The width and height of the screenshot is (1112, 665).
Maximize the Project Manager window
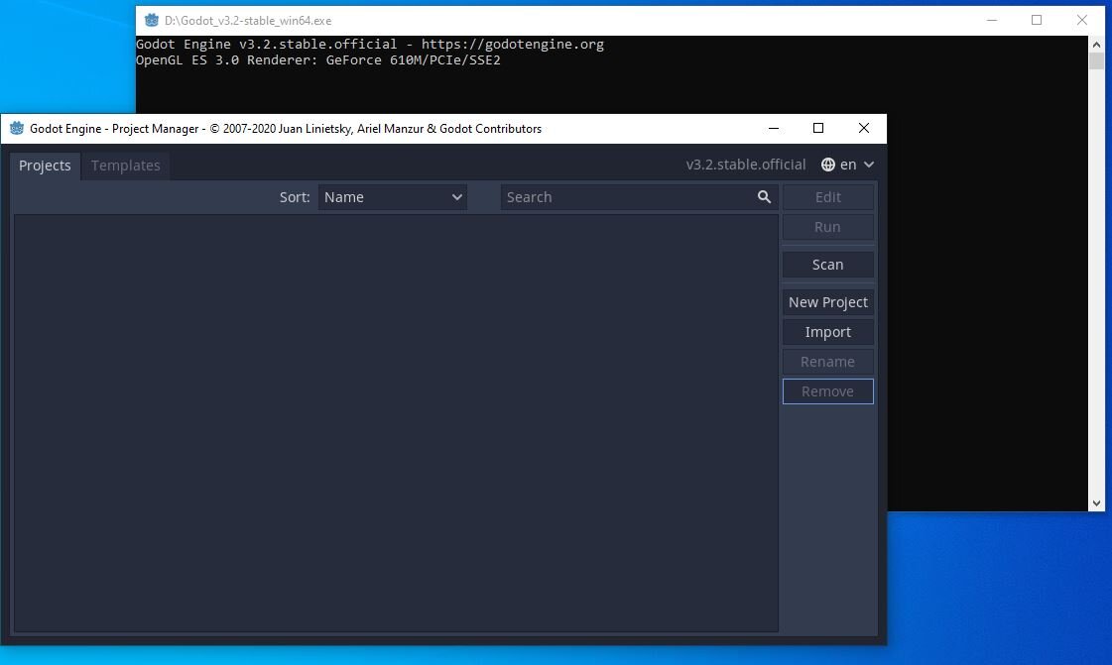(x=817, y=128)
